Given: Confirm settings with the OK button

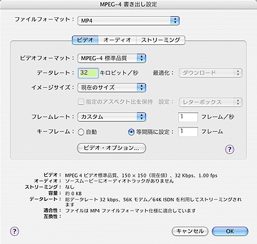Looking at the screenshot, I should tap(230, 231).
